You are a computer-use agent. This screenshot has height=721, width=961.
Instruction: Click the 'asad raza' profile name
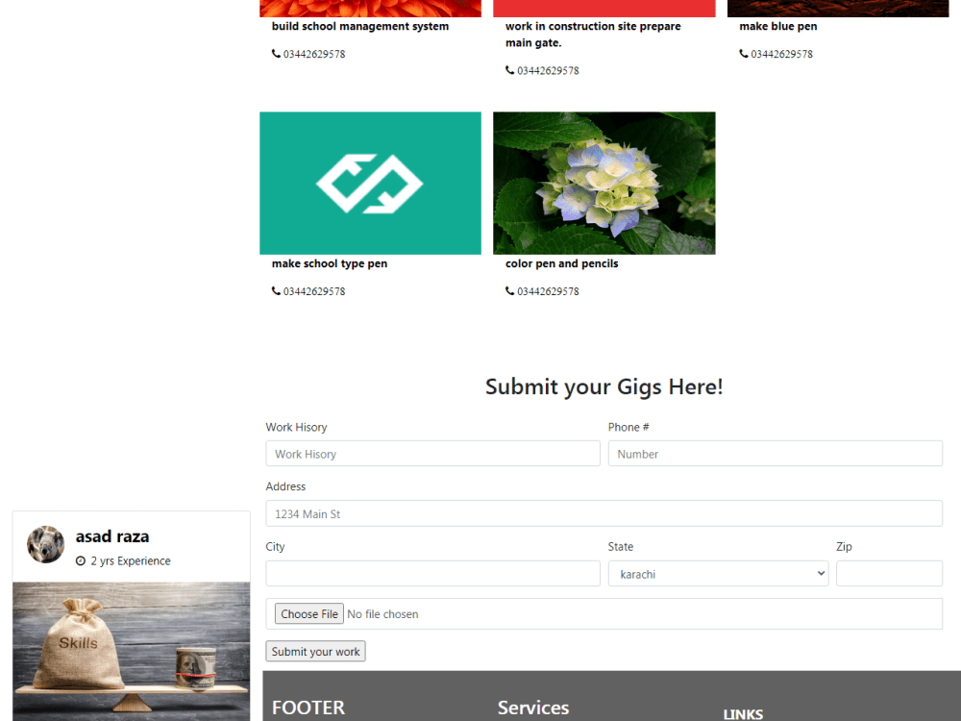pos(112,536)
